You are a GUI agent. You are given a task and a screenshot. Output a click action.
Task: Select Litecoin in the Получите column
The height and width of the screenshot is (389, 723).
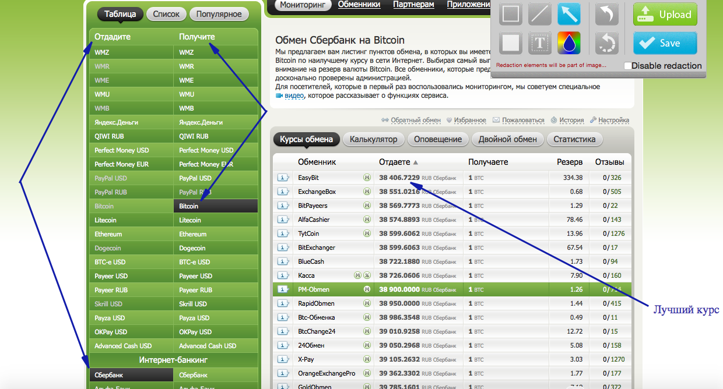pyautogui.click(x=216, y=220)
